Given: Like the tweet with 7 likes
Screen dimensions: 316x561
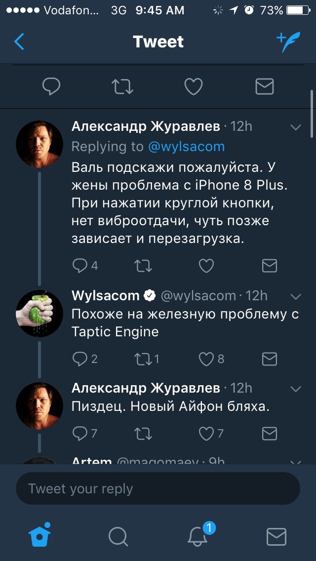Looking at the screenshot, I should [x=211, y=434].
